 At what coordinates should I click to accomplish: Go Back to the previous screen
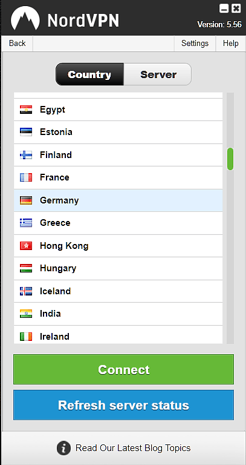17,44
